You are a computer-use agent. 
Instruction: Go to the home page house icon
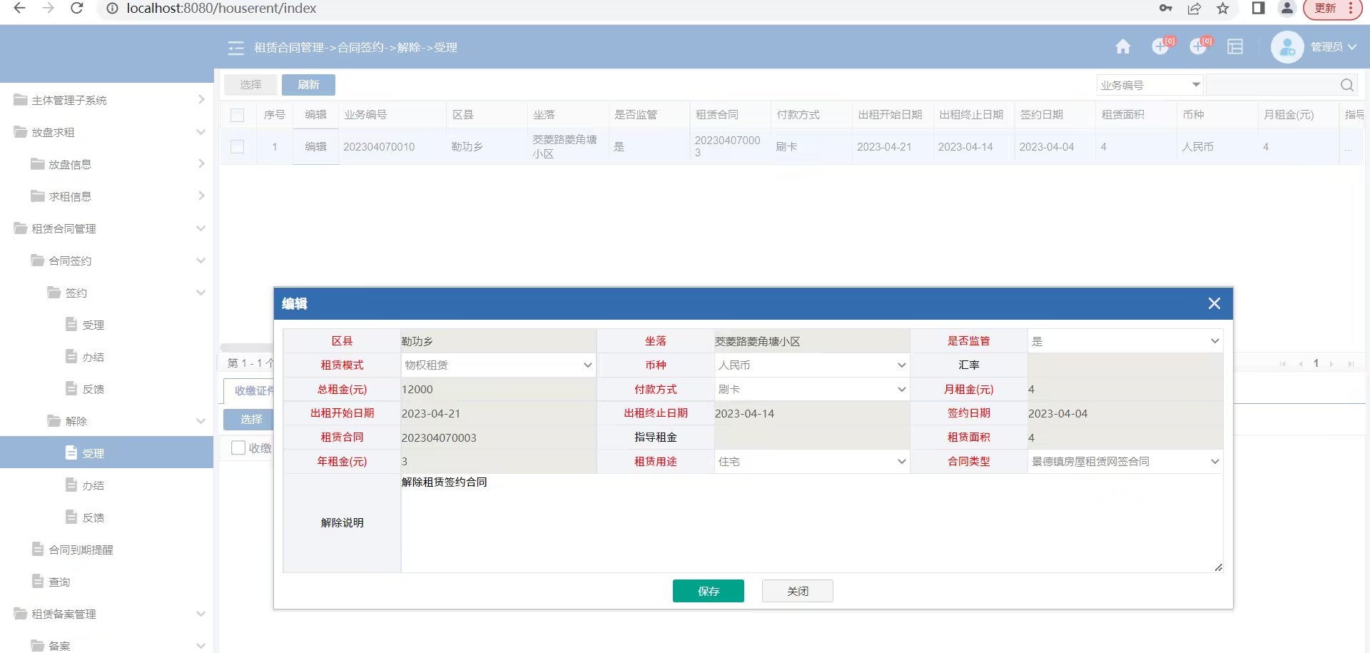point(1123,47)
